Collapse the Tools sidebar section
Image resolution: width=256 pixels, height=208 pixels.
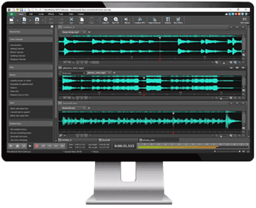(51, 103)
